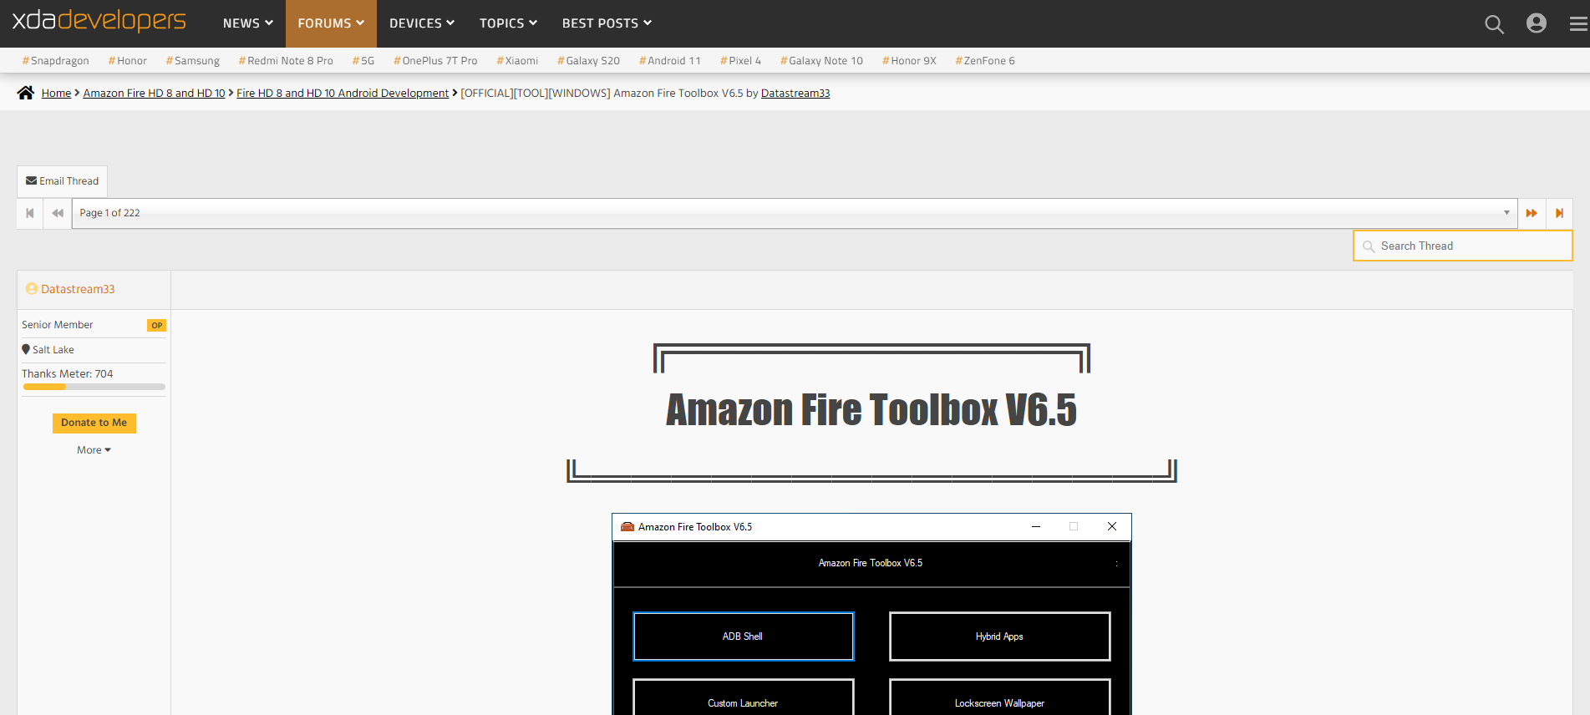Click the Home house icon in breadcrumb
Image resolution: width=1590 pixels, height=715 pixels.
26,93
